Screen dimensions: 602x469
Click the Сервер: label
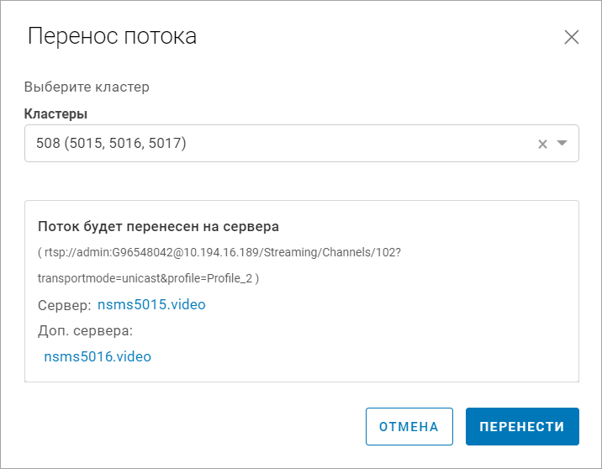[65, 304]
